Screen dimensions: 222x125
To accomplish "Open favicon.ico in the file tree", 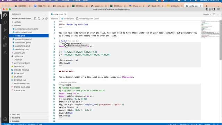I will coord(19,66).
